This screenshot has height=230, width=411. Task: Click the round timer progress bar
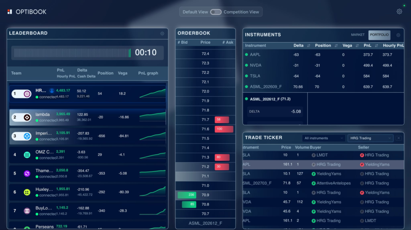pos(72,53)
